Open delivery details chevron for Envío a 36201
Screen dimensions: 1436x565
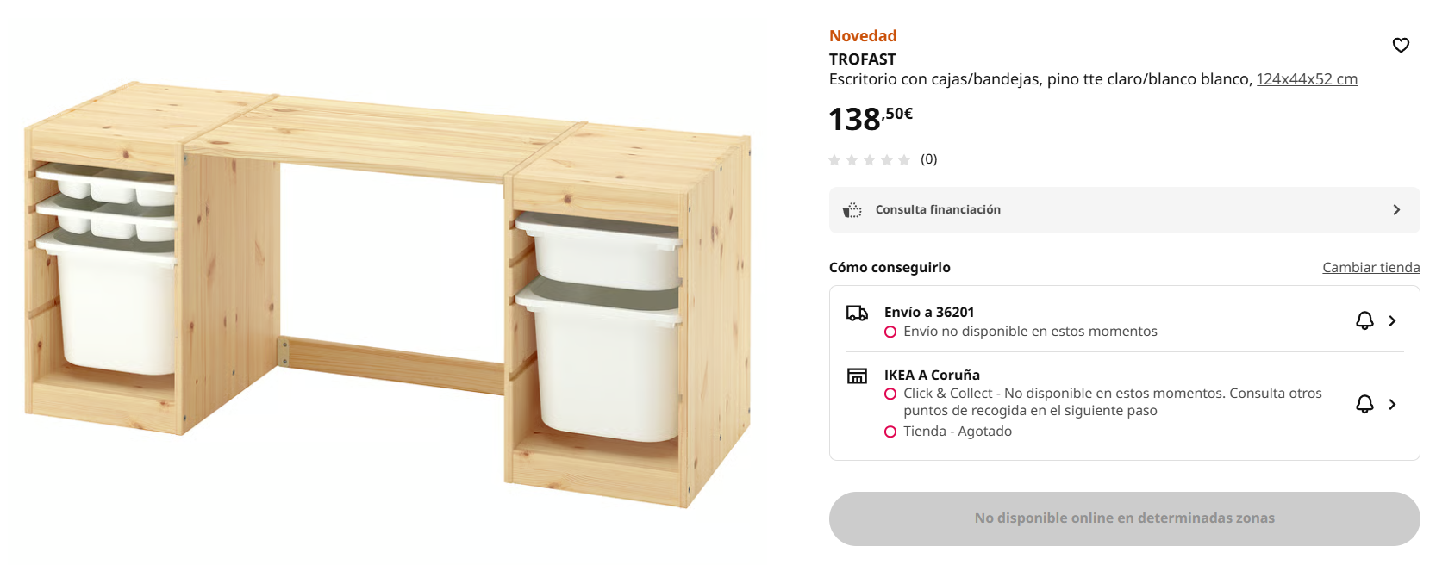pyautogui.click(x=1392, y=321)
